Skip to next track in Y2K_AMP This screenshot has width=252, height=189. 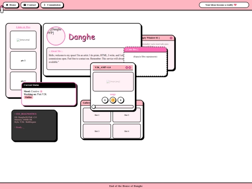(121, 100)
